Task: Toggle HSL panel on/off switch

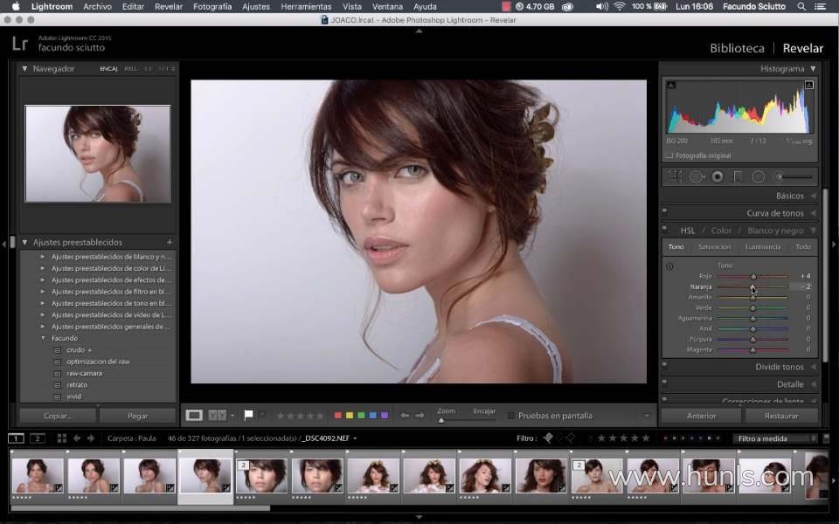Action: coord(664,228)
